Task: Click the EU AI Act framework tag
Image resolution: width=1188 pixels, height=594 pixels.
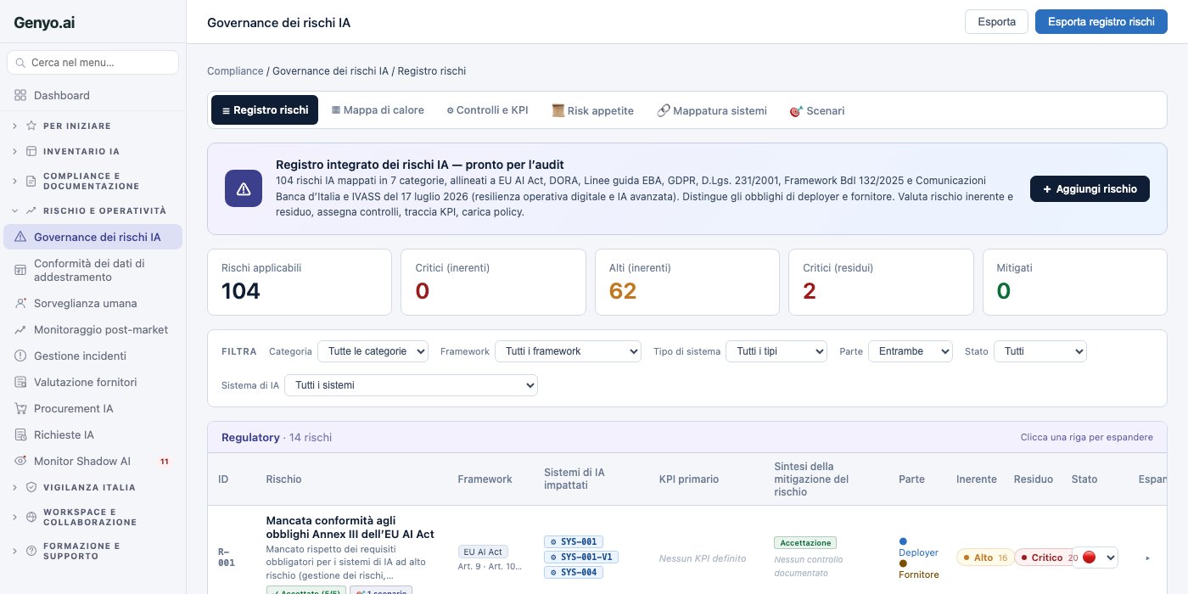Action: (483, 552)
